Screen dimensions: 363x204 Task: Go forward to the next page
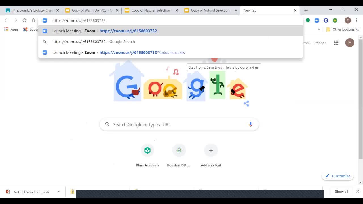[15, 20]
